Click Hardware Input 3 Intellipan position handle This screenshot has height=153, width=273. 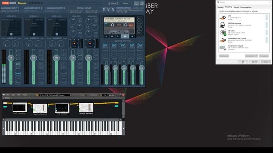[57, 34]
